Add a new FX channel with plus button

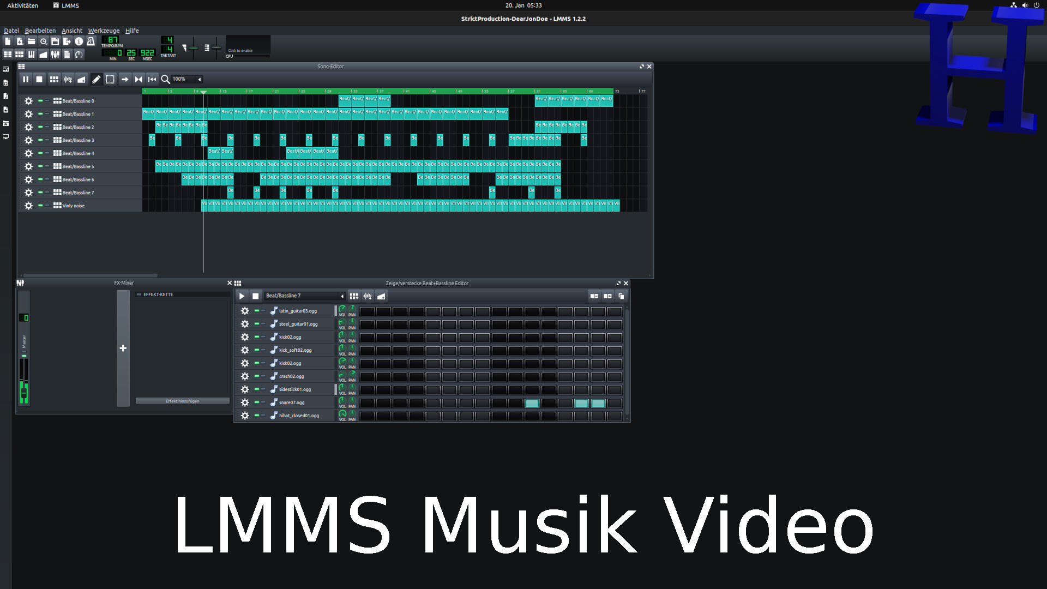[123, 348]
